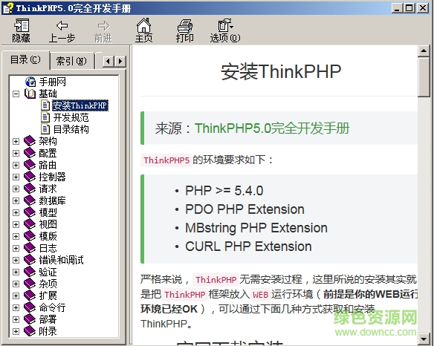The width and height of the screenshot is (434, 346).
Task: Click the 'PHP >= 5.4.0' requirement text
Action: click(x=224, y=191)
